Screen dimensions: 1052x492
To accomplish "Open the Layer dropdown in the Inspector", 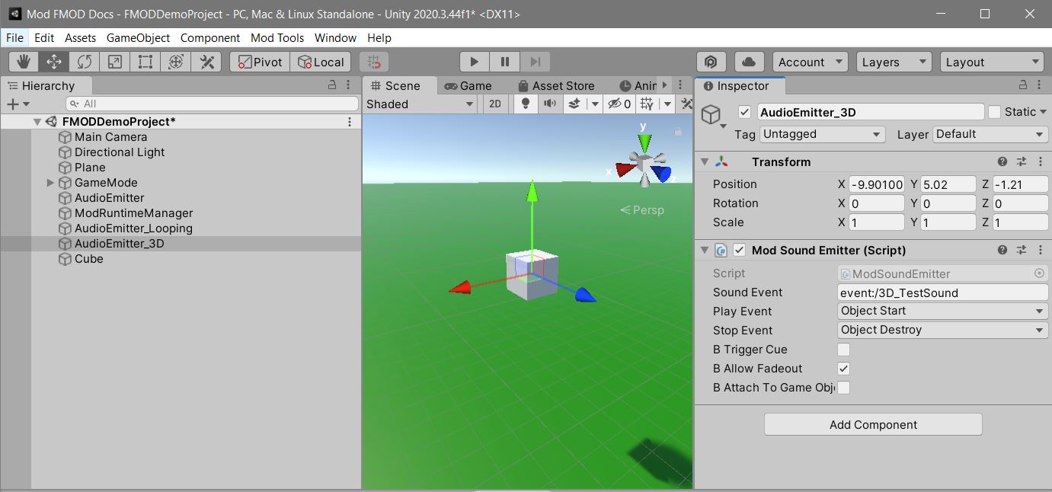I will [x=990, y=134].
